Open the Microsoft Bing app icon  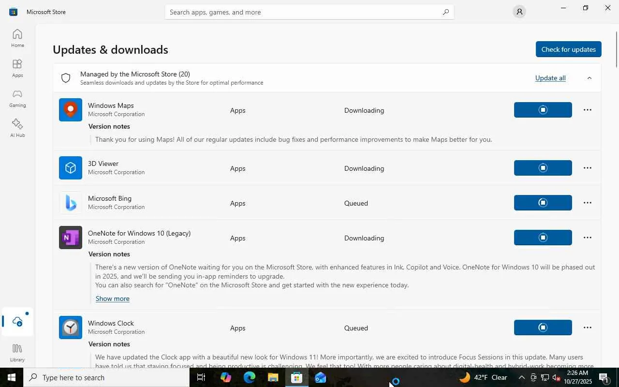point(71,203)
